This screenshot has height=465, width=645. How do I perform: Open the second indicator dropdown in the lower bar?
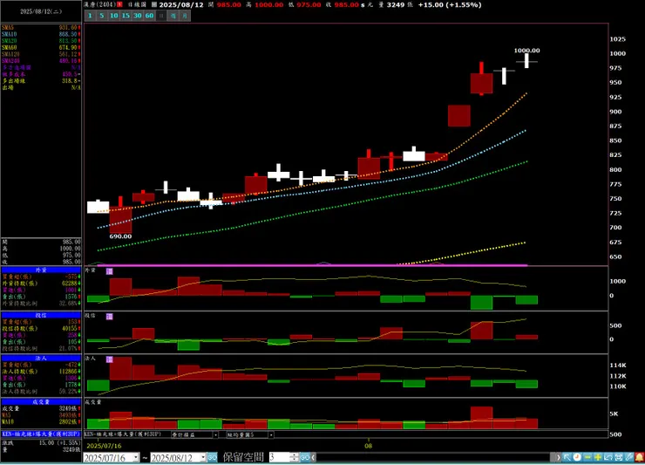coord(271,435)
